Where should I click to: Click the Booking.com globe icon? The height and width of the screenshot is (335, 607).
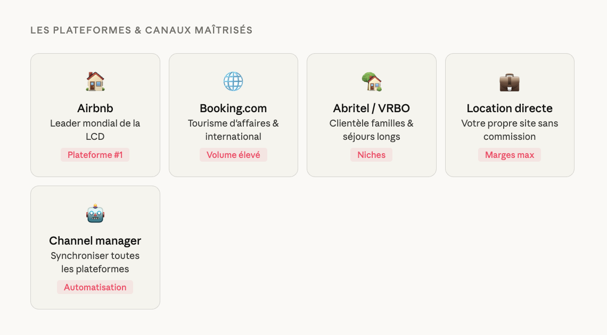(x=233, y=82)
